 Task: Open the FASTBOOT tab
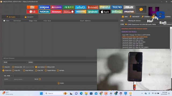pos(134,17)
